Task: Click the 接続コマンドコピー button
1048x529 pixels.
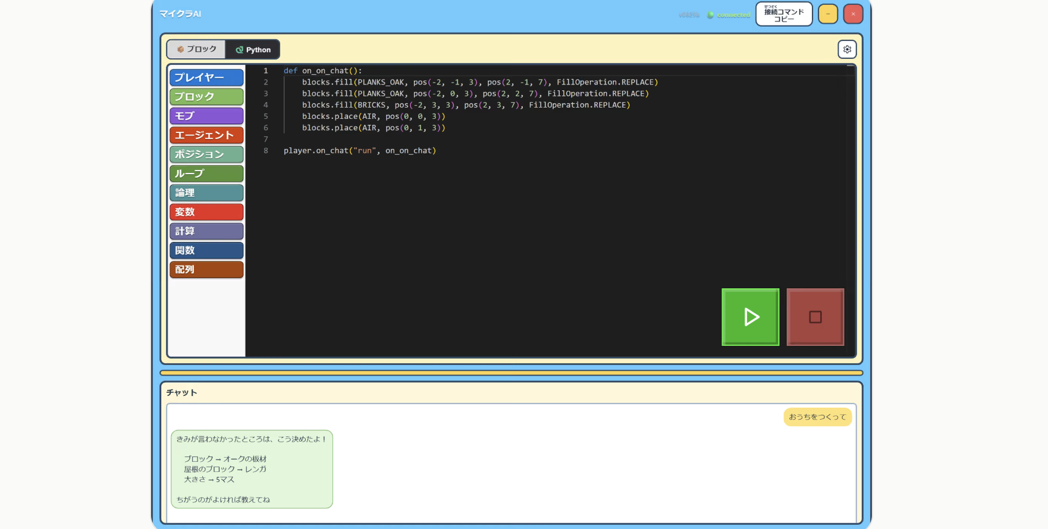Action: pyautogui.click(x=784, y=14)
